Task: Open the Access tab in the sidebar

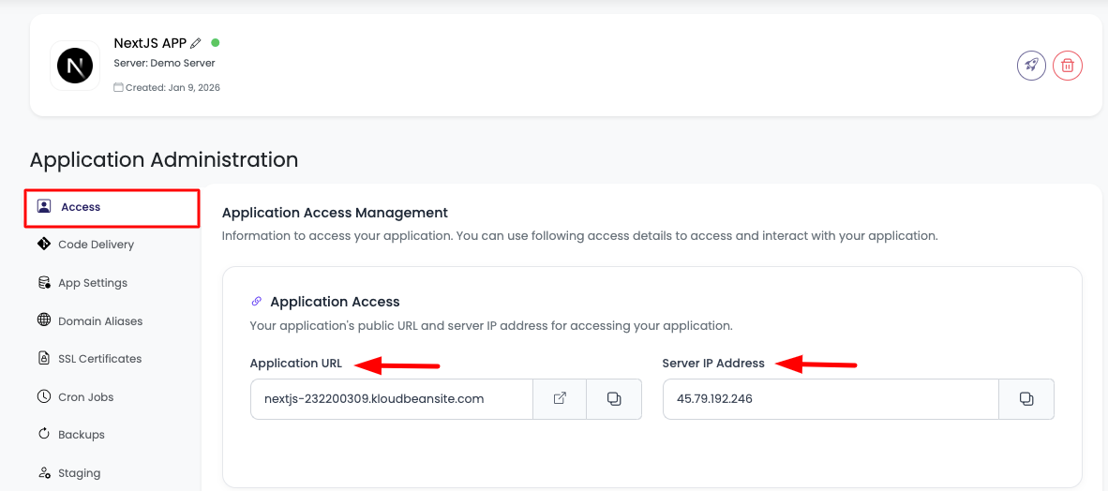Action: (x=112, y=208)
